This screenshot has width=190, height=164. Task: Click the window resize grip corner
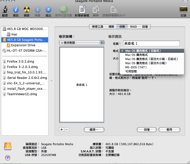pos(188,162)
